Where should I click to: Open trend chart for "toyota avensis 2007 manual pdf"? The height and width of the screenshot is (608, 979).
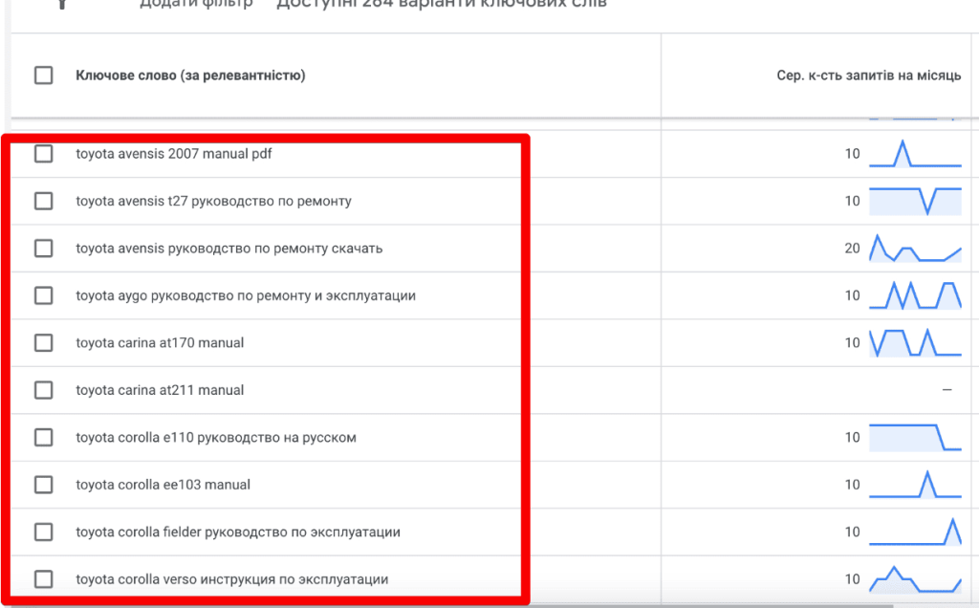(914, 154)
